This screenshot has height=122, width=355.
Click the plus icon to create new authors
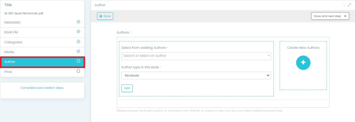(x=303, y=62)
